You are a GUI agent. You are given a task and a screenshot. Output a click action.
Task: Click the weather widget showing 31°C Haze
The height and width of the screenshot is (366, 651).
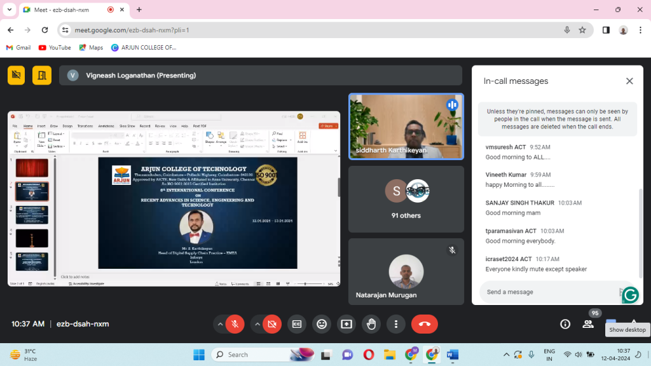coord(24,355)
